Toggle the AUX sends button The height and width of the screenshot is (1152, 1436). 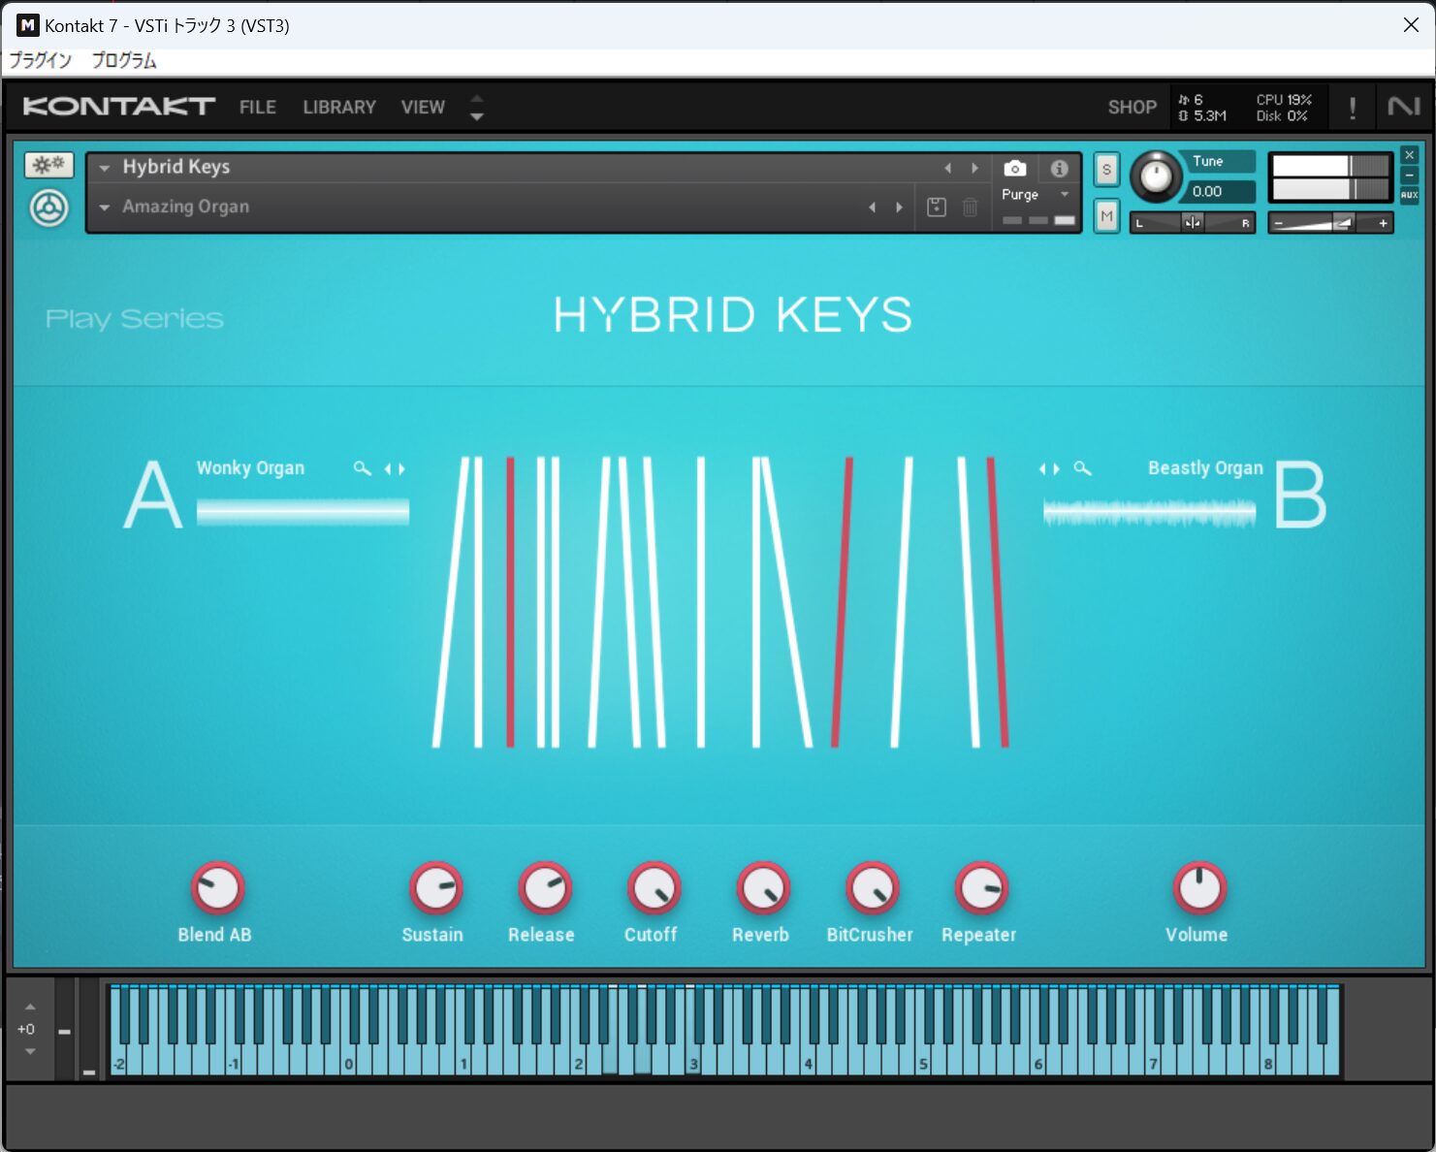(1410, 195)
